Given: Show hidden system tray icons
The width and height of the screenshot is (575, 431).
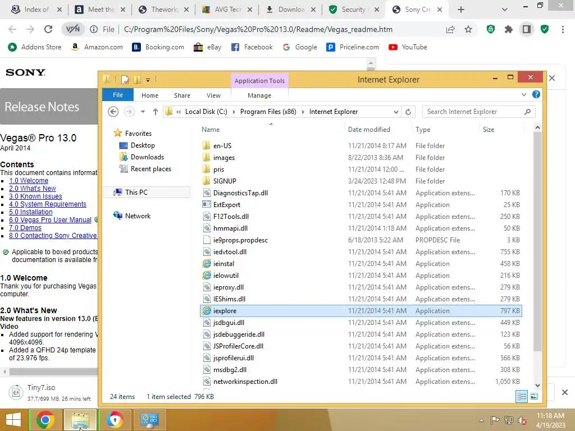Looking at the screenshot, I should 481,420.
